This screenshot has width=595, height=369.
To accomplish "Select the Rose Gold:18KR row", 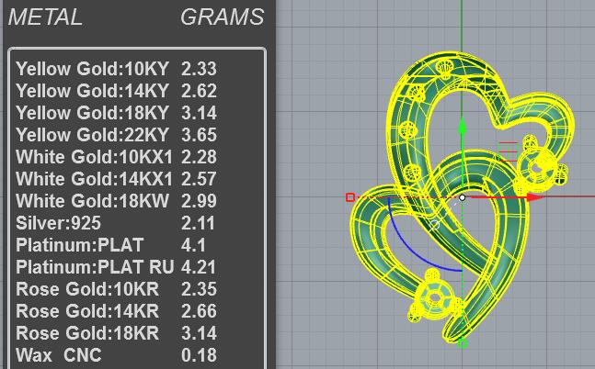I will pyautogui.click(x=116, y=332).
